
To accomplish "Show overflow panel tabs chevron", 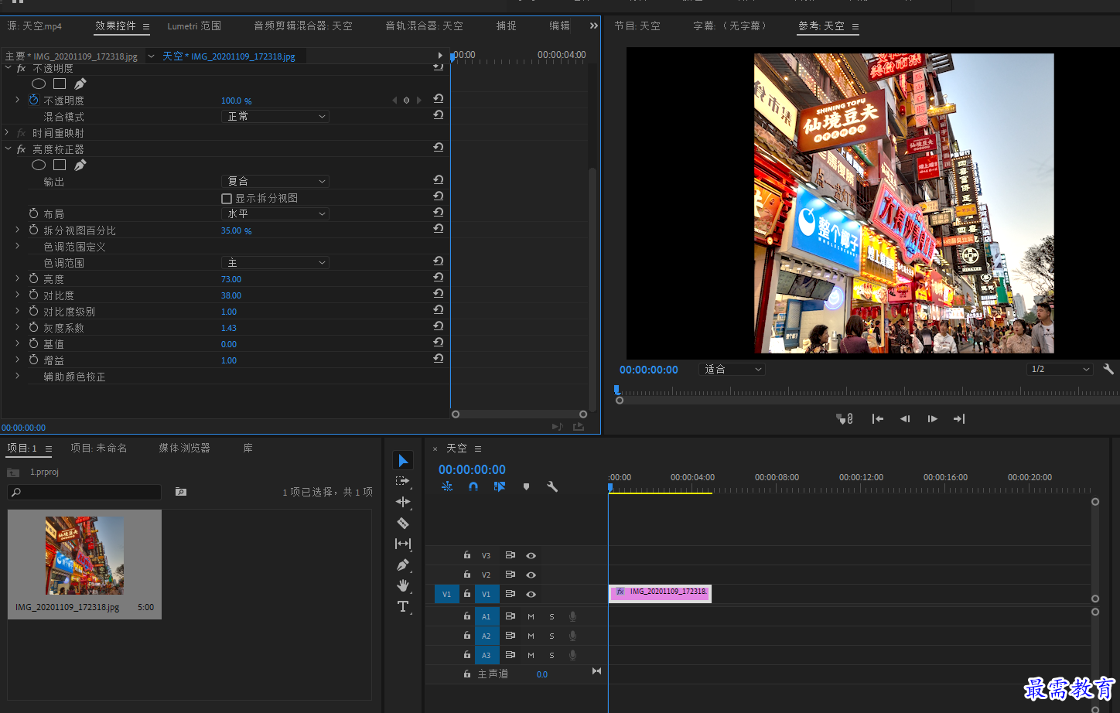I will click(594, 26).
